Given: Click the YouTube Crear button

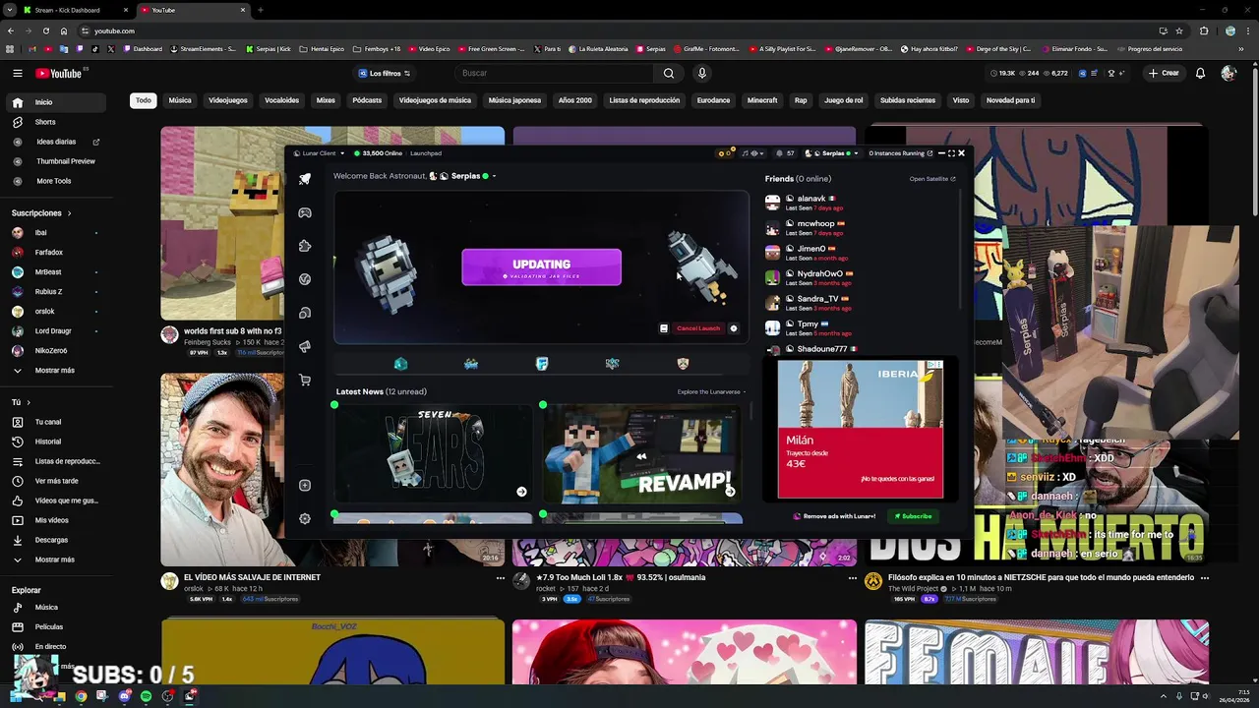Looking at the screenshot, I should coord(1163,73).
